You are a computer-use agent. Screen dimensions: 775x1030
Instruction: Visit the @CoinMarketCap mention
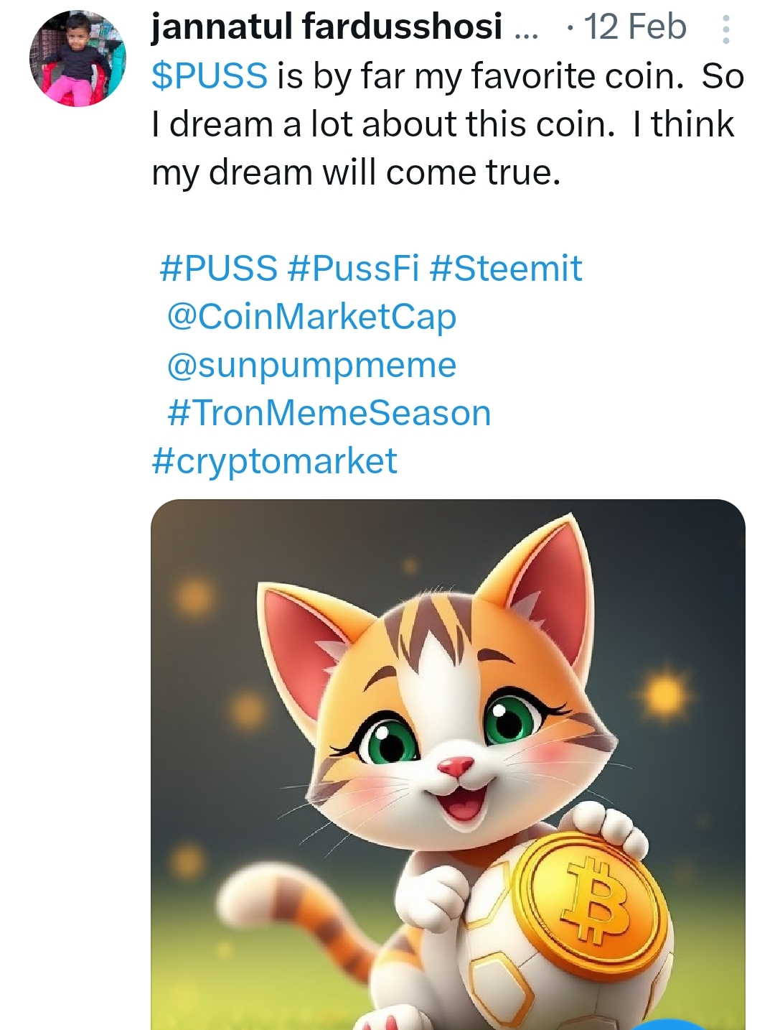[311, 317]
